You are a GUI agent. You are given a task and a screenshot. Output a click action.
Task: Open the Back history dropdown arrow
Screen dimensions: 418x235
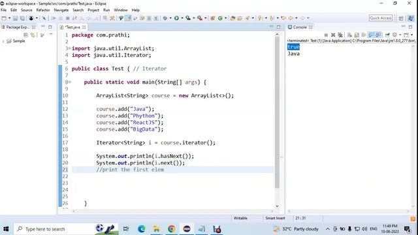point(296,18)
